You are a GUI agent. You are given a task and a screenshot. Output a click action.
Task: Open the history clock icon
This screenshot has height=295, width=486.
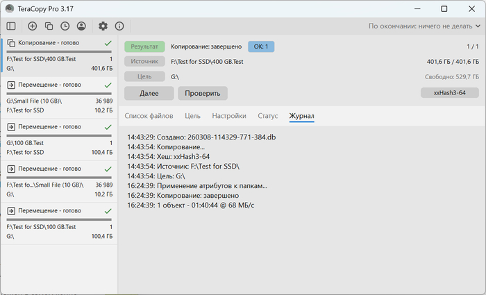coord(65,26)
